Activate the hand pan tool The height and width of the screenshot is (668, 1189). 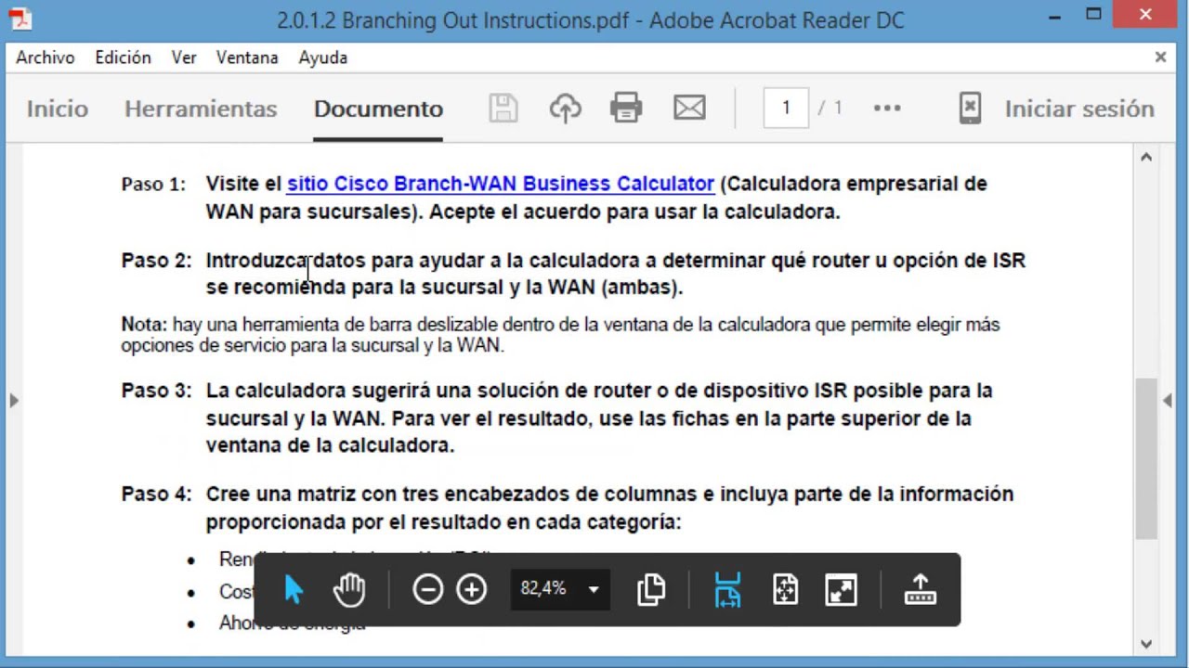349,589
